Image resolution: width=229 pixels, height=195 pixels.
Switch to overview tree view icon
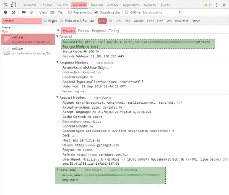coord(60,12)
